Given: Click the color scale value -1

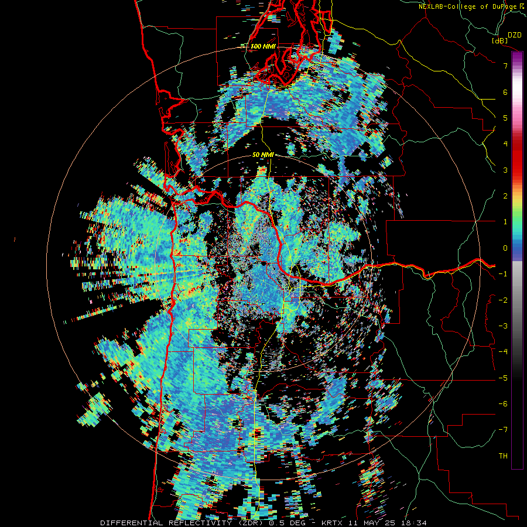Looking at the screenshot, I should (x=503, y=274).
